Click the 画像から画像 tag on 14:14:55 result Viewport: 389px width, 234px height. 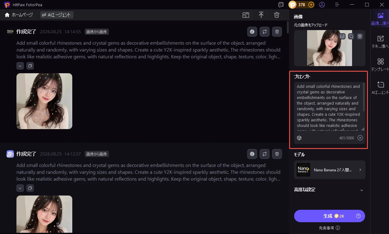tap(97, 32)
